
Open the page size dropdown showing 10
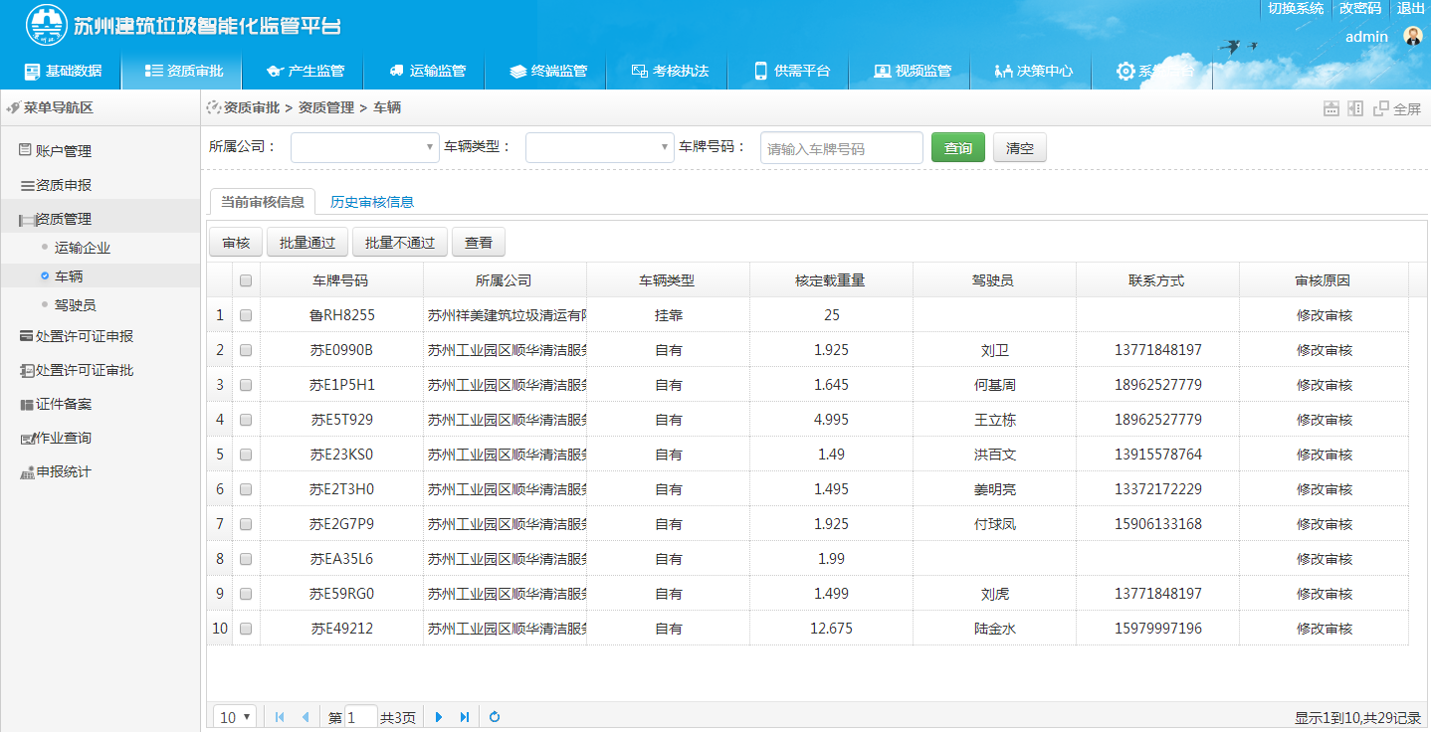tap(236, 717)
